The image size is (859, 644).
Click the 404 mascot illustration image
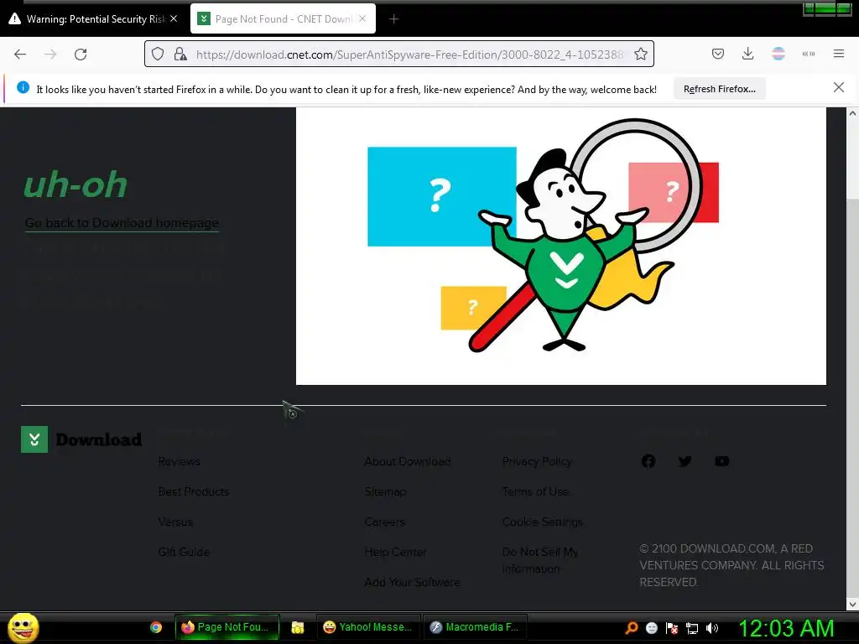[x=561, y=246]
